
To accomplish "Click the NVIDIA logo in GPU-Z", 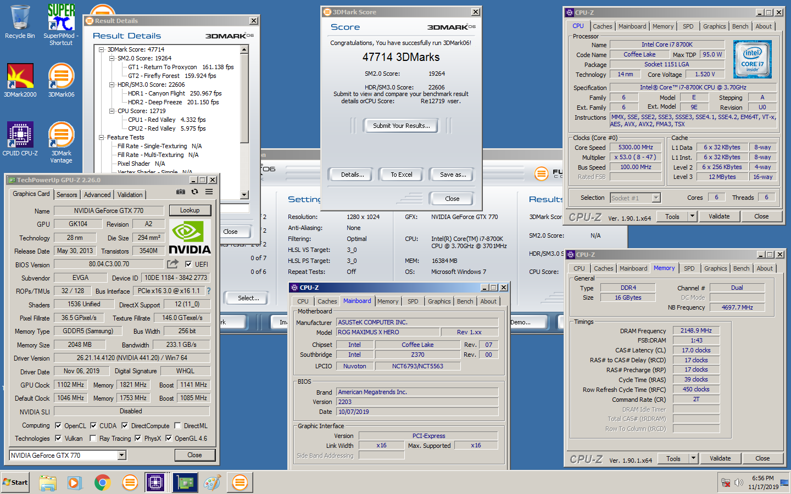I will pyautogui.click(x=190, y=237).
